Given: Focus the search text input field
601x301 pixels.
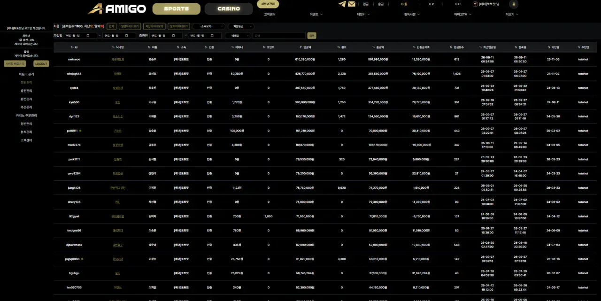Looking at the screenshot, I should click(279, 36).
